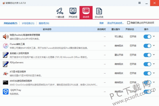Click the Realtek speaker icon

[6, 37]
